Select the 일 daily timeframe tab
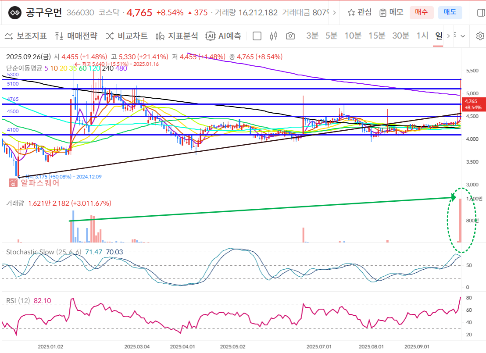Screen dimensions: 486x353 (439, 36)
